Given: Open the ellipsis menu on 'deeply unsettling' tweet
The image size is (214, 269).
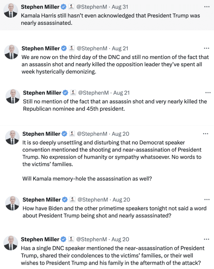Looking at the screenshot, I should coord(206,134).
